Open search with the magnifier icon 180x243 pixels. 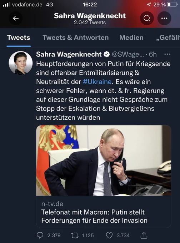pos(147,18)
